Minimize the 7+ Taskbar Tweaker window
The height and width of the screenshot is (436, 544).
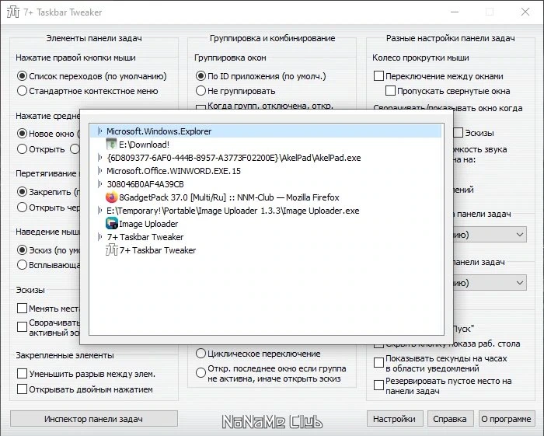[x=455, y=12]
